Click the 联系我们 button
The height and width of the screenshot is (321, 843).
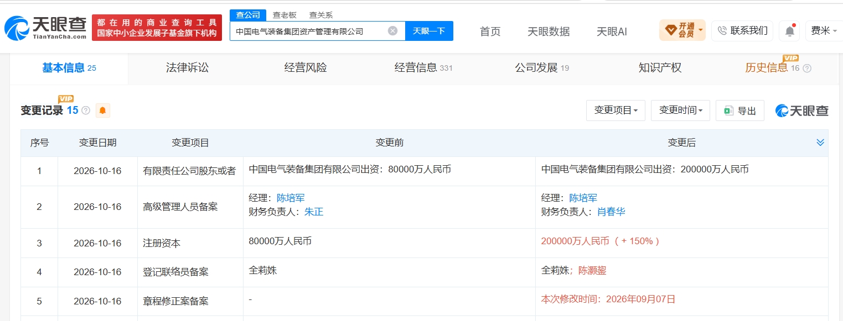(743, 31)
